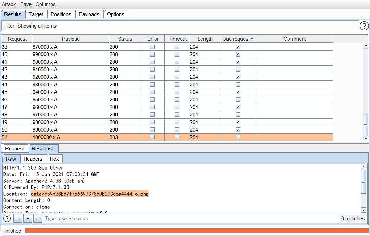This screenshot has height=236, width=370.
Task: Click status 303 cell in row 51
Action: (x=125, y=137)
